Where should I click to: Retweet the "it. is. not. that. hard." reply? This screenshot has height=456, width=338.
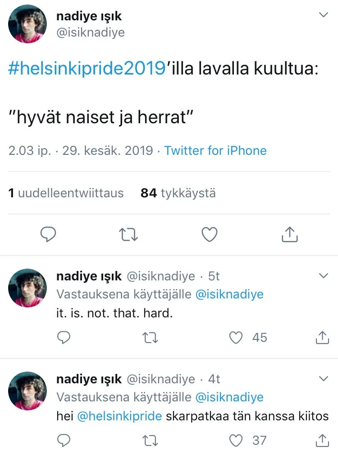coord(147,337)
